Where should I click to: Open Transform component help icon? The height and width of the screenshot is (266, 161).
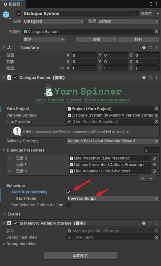[144, 47]
